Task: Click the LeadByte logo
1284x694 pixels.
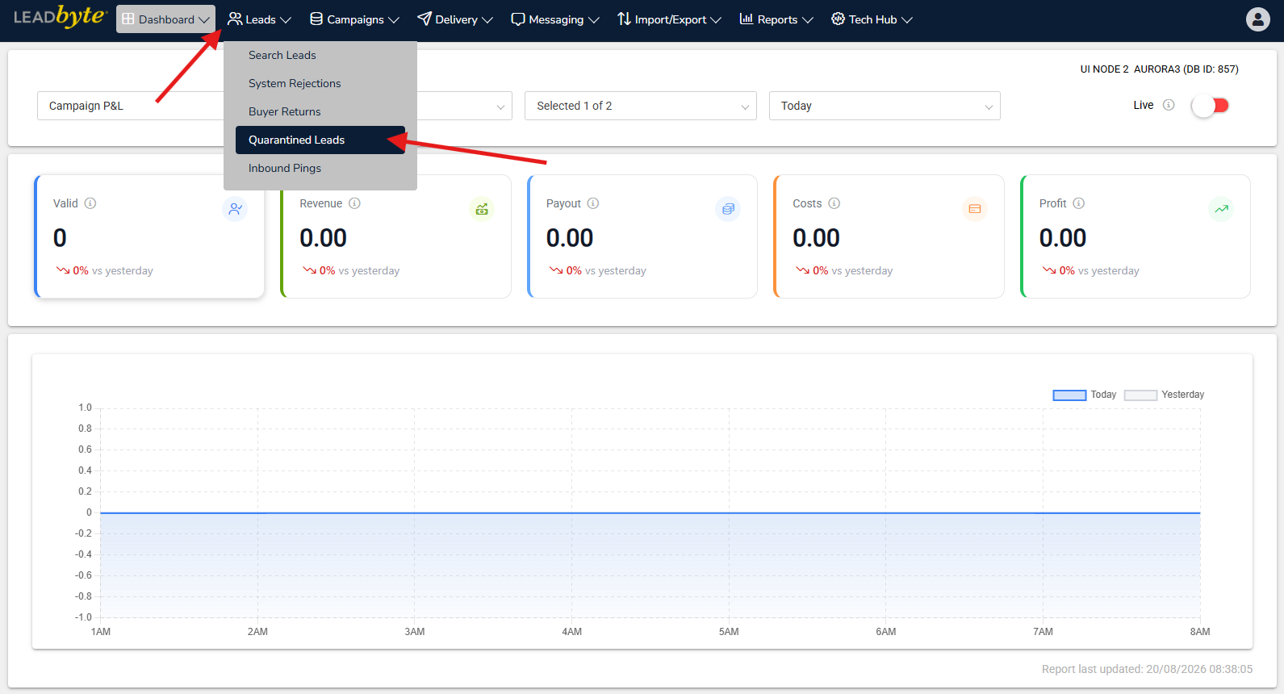Action: click(60, 17)
